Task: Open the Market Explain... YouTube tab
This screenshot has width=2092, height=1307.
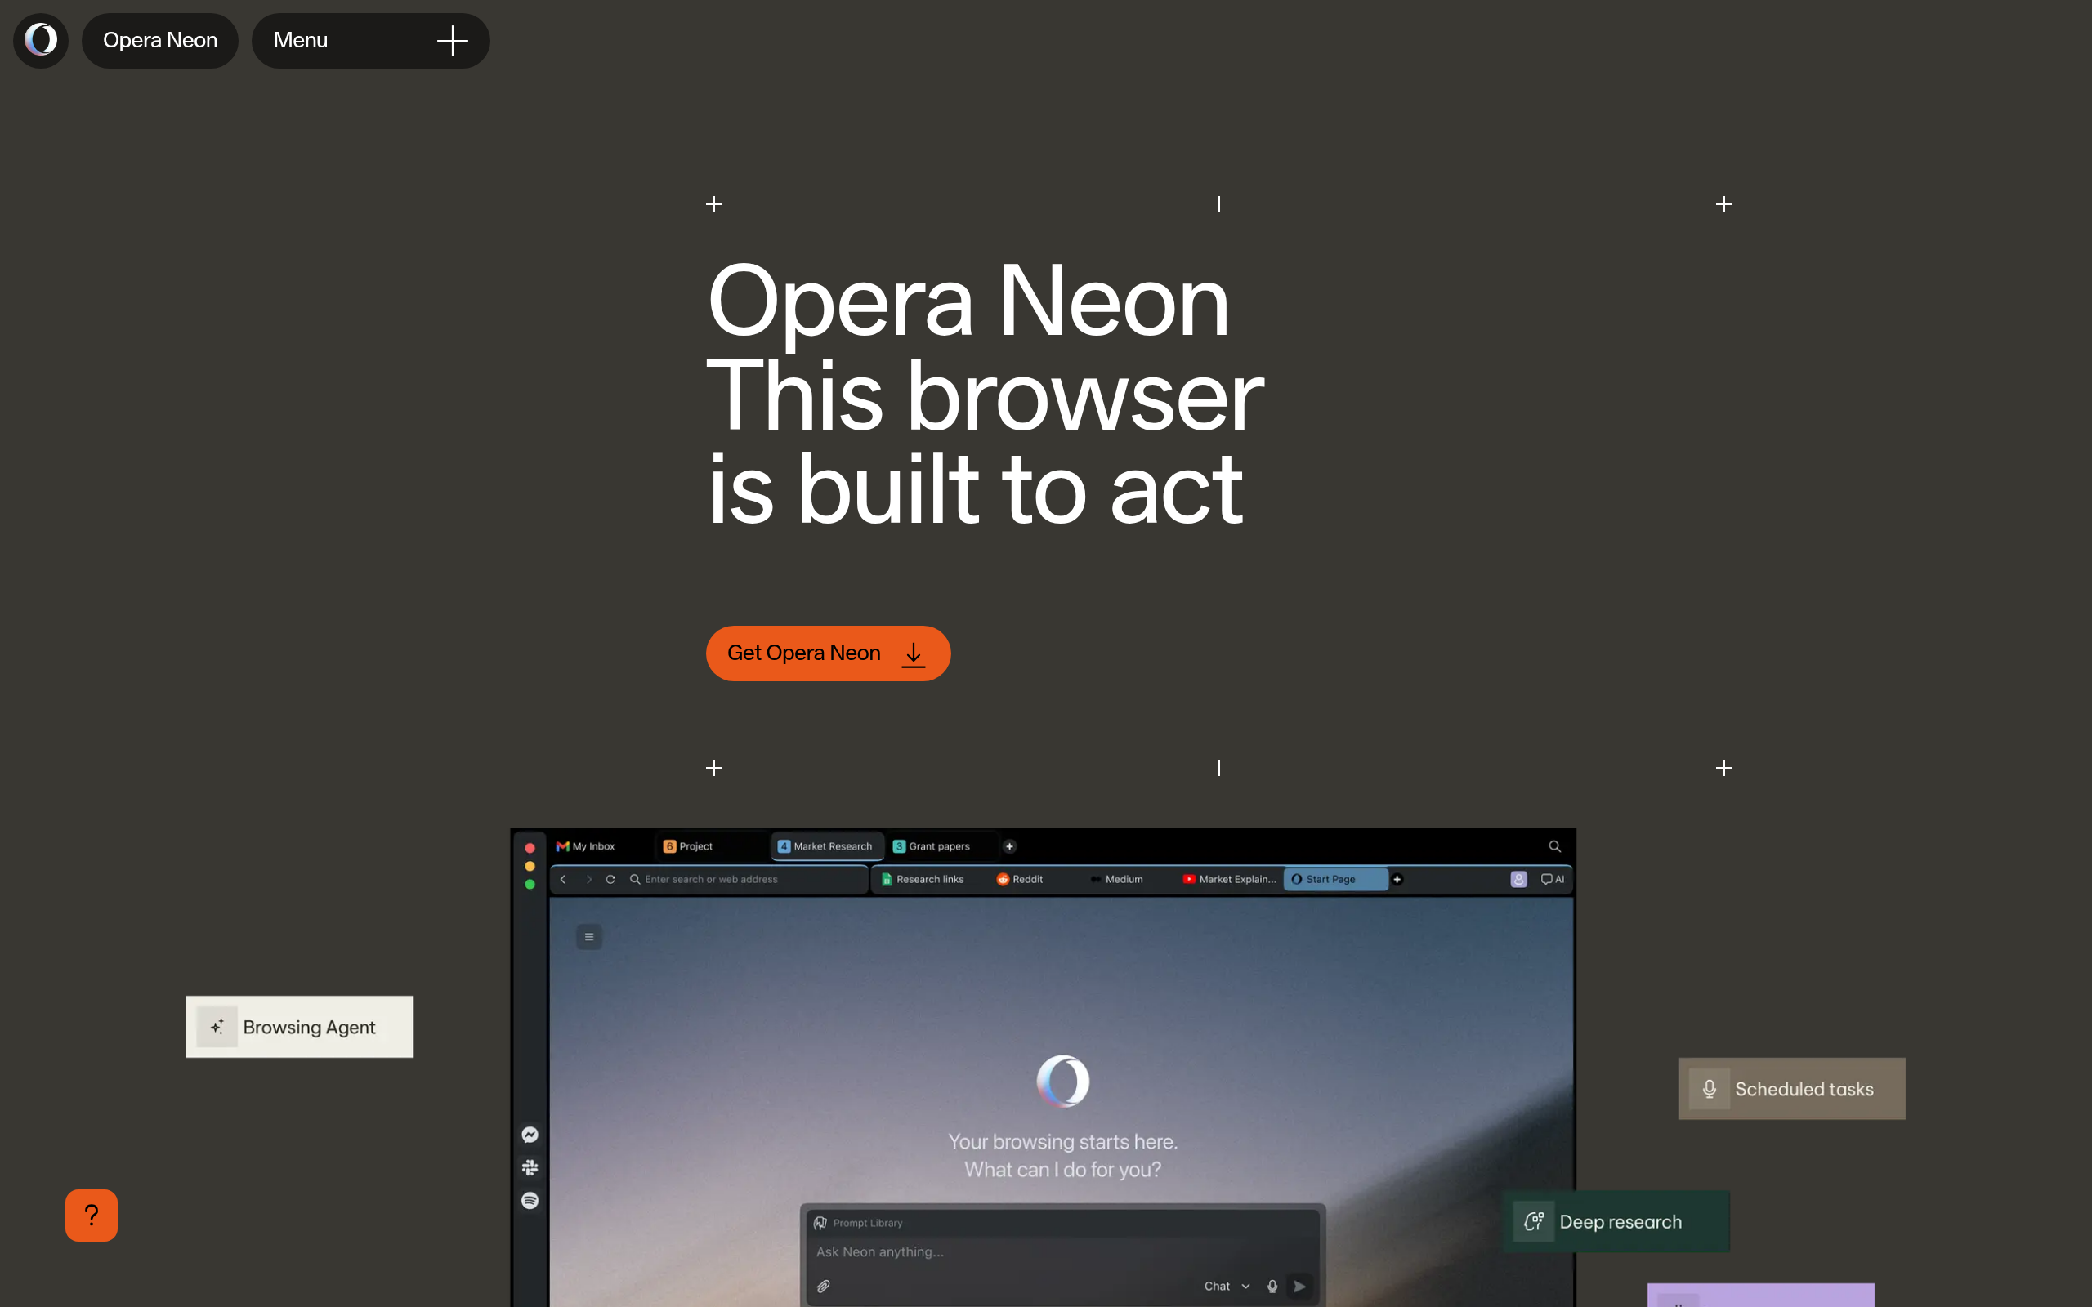Action: (1229, 879)
